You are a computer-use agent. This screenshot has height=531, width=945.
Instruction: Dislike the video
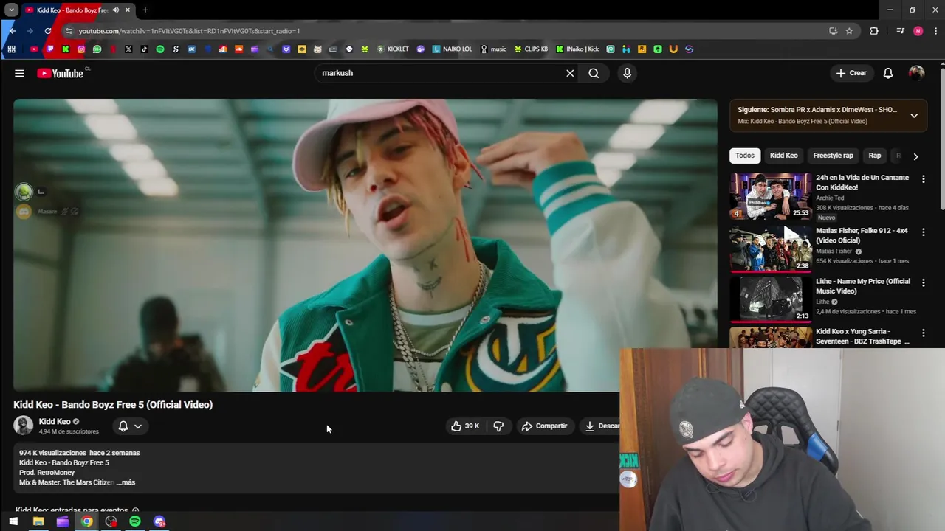pyautogui.click(x=498, y=426)
